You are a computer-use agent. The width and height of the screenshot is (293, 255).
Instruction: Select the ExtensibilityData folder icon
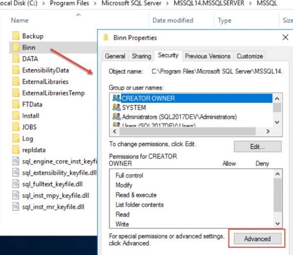coord(15,70)
